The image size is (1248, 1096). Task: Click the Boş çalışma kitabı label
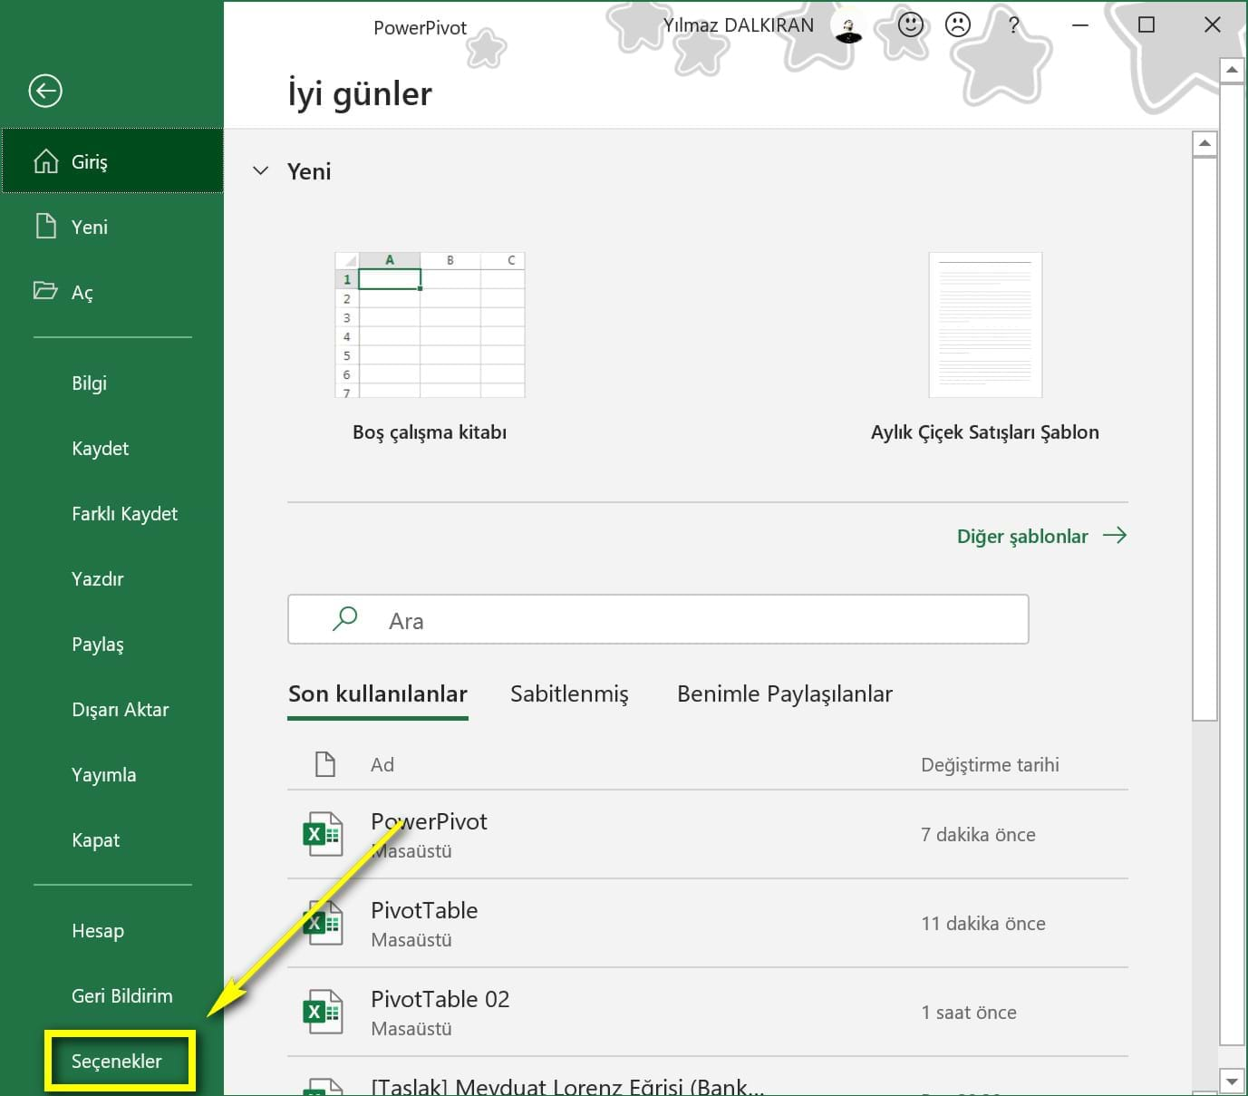430,432
